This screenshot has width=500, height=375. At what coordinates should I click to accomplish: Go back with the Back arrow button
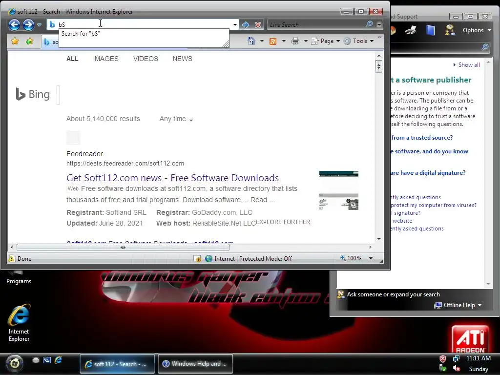[x=14, y=24]
